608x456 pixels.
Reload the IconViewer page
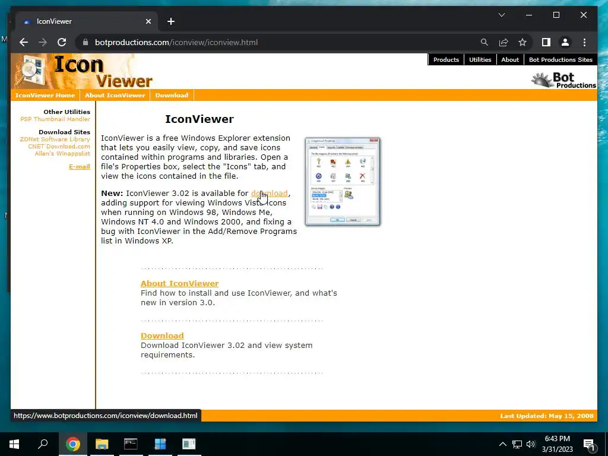coord(62,42)
